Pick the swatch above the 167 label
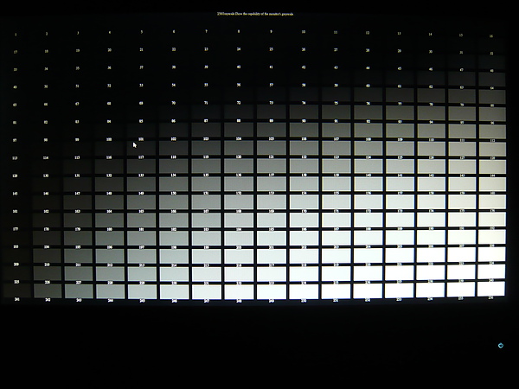Image resolution: width=519 pixels, height=389 pixels. coord(206,201)
